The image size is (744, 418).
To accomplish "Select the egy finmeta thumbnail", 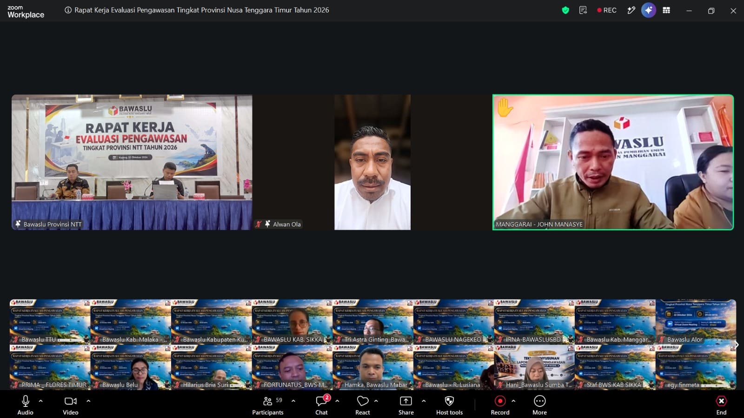I will [696, 367].
